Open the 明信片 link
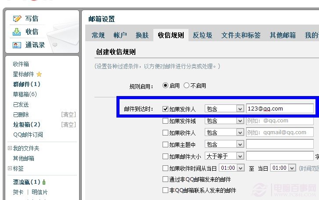The width and height of the screenshot is (319, 200). [40, 192]
